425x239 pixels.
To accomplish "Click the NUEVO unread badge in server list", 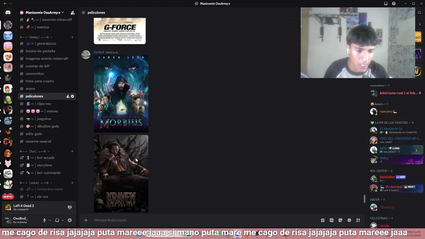I will click(8, 197).
